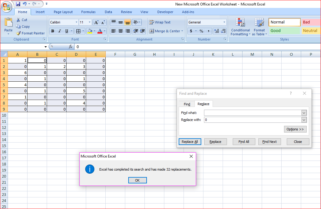Click the Format Painter icon
321x209 pixels.
click(30, 33)
